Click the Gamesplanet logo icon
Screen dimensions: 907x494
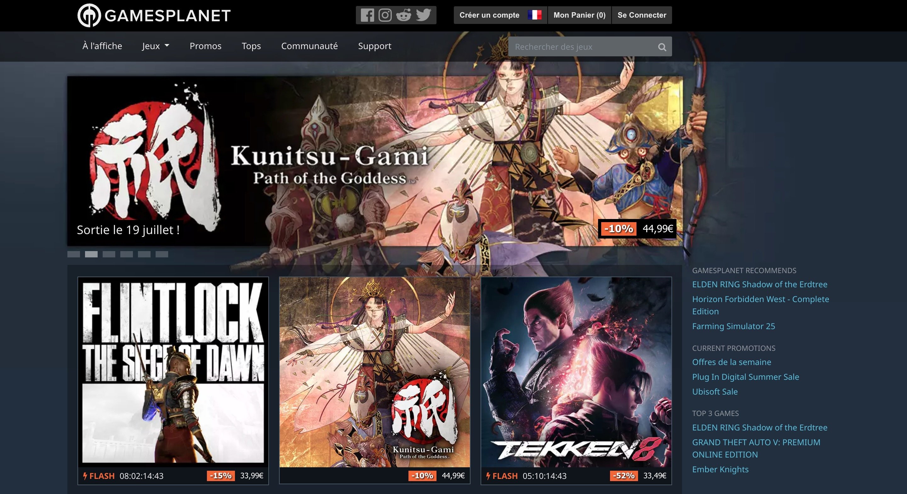click(x=89, y=15)
